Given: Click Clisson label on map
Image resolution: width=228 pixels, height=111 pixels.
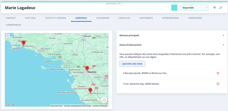Looking at the screenshot, I should point(98,77).
